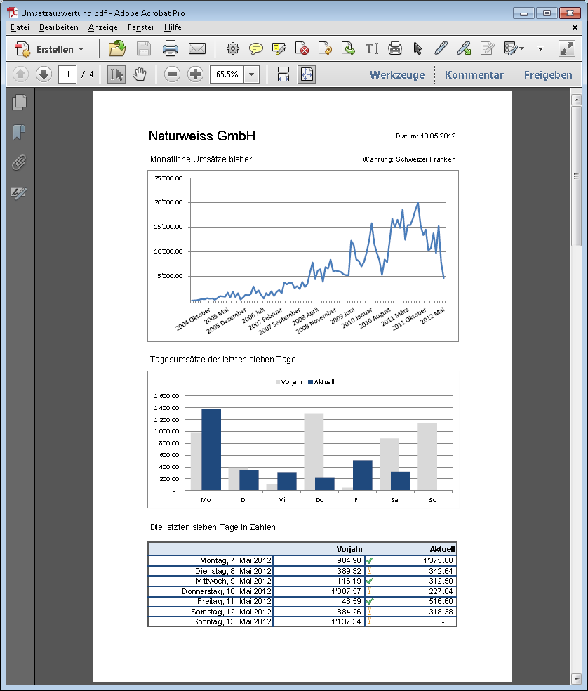The image size is (588, 691).
Task: Zoom in with the plus button
Action: (x=195, y=74)
